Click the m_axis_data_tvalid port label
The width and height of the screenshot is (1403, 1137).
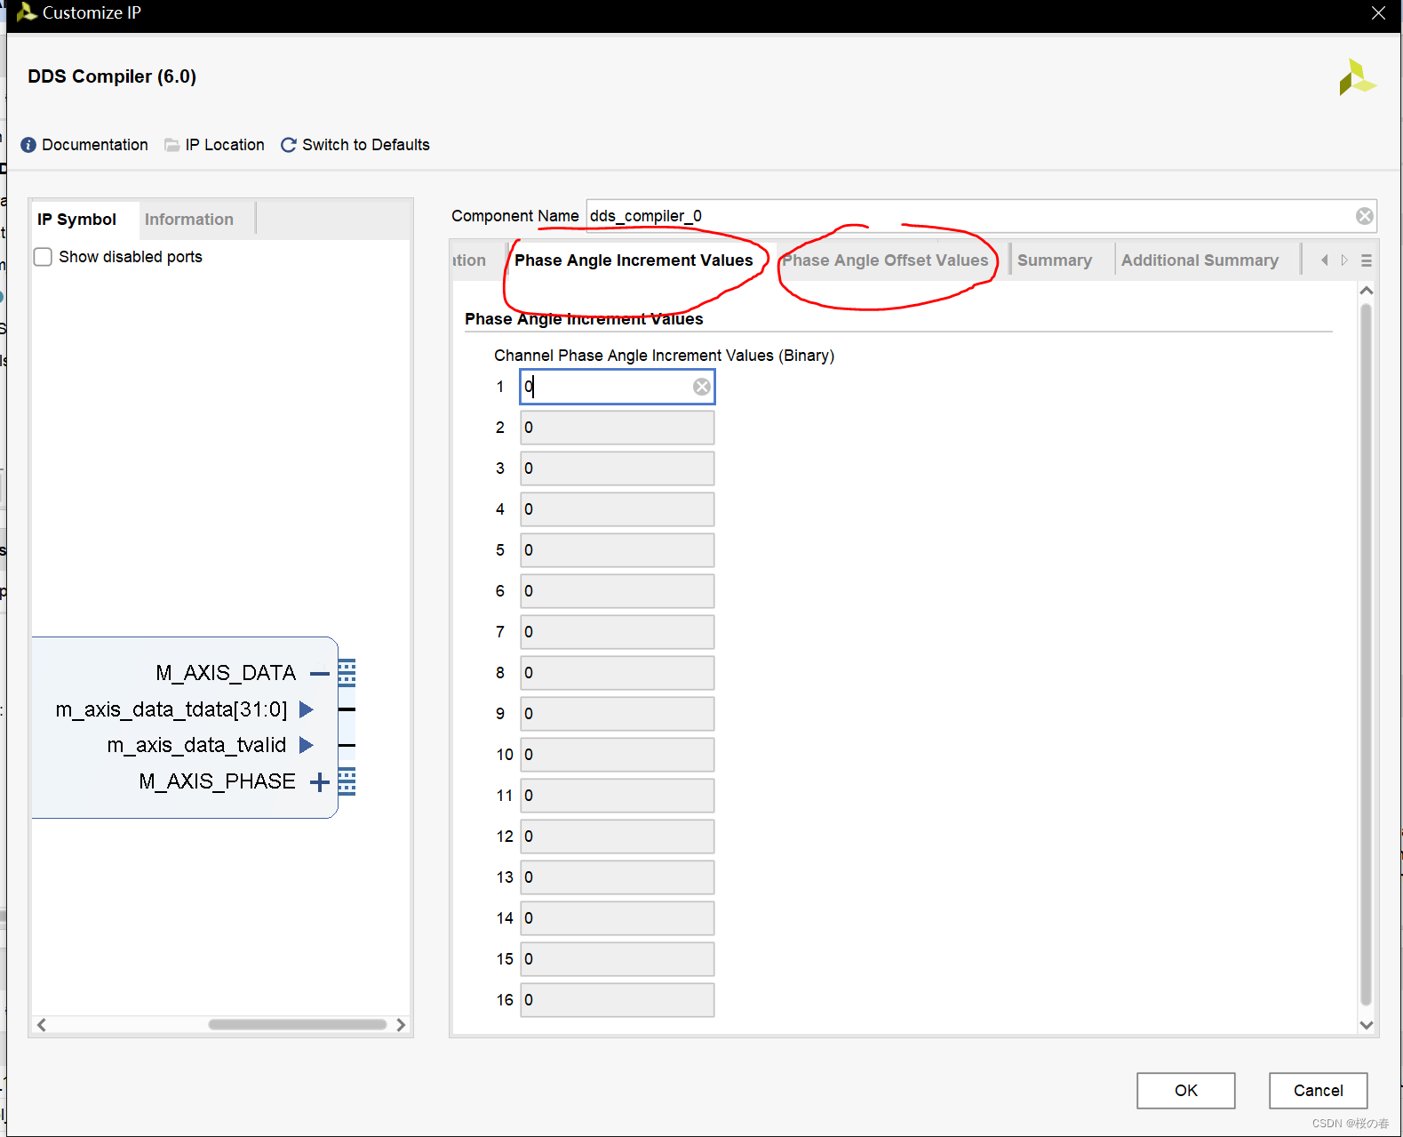(x=196, y=745)
